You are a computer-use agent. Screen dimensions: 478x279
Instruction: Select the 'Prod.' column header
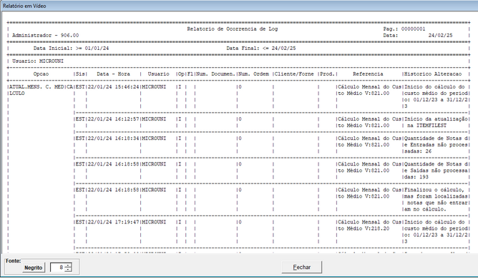pyautogui.click(x=328, y=74)
